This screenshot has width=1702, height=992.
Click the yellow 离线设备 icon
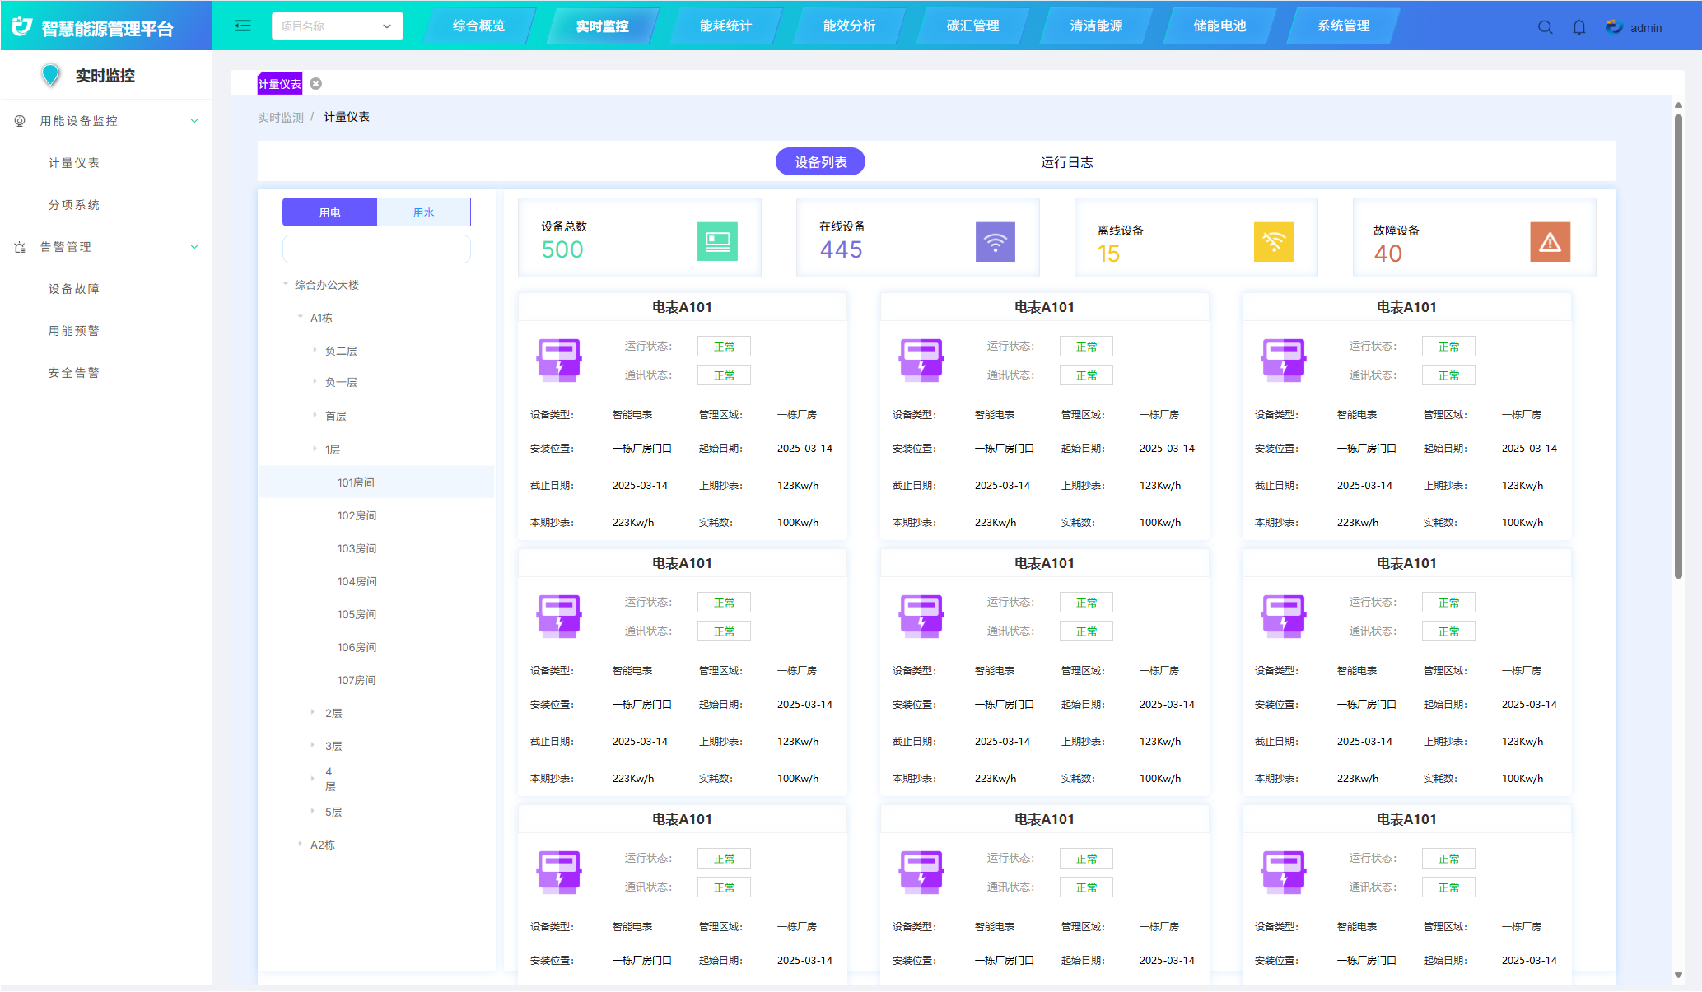(1274, 241)
